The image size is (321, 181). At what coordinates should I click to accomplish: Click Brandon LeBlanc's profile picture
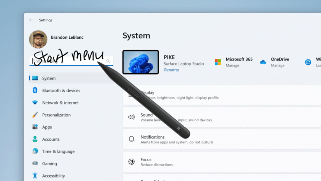coord(38,40)
